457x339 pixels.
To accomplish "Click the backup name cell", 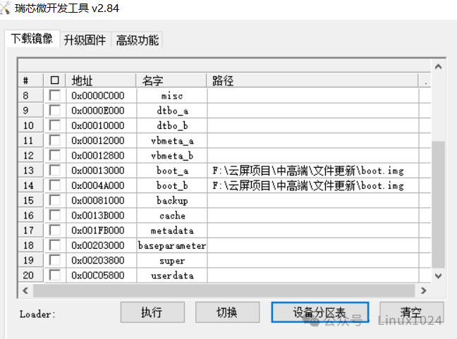I will click(x=172, y=201).
